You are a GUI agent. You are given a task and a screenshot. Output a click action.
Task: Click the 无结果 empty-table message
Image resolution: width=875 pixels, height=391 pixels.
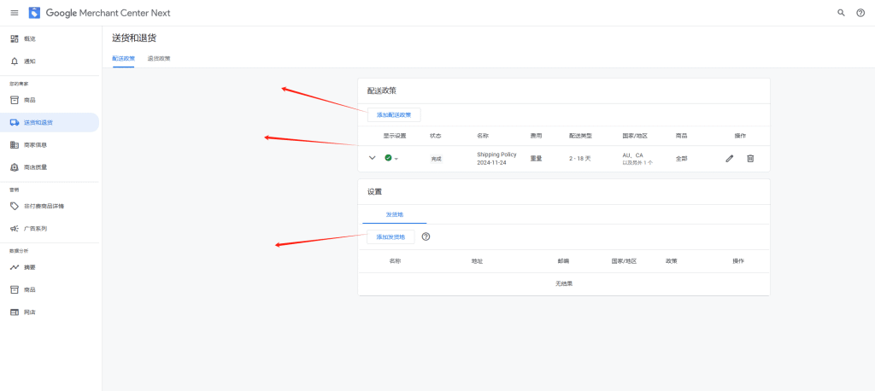click(x=564, y=283)
